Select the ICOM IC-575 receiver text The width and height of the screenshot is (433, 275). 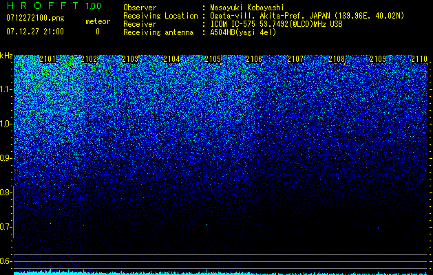(276, 24)
